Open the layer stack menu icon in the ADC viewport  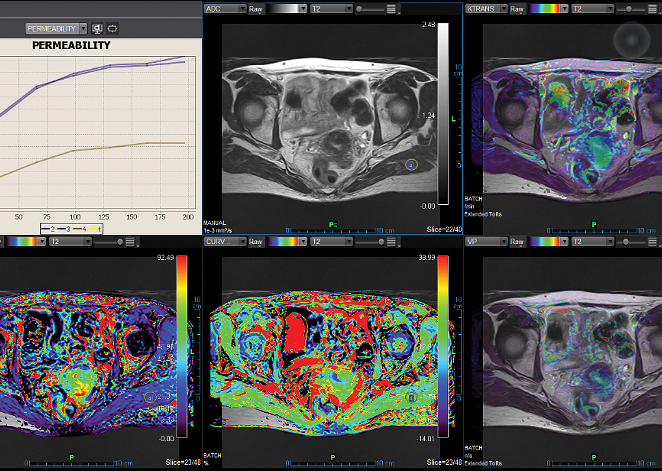(391, 9)
